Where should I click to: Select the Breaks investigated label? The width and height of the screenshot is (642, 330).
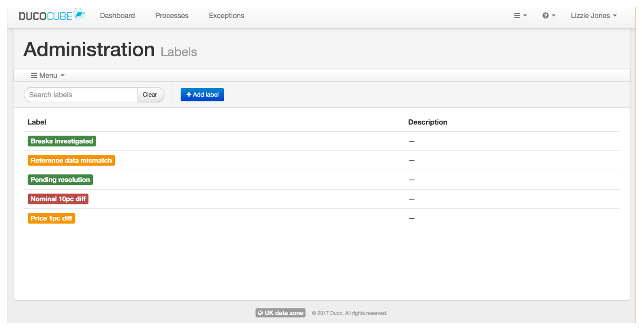(62, 141)
